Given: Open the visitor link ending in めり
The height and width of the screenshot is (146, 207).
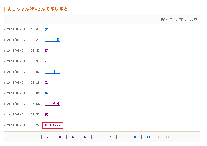Looking at the screenshot, I should click(x=52, y=104).
